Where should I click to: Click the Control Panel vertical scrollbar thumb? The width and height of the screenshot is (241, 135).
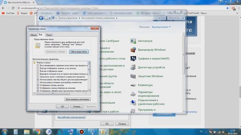point(184,55)
